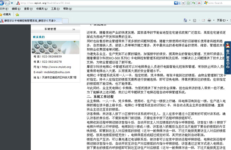Screen dimensions: 231x150
Task: Click the green Refresh arrows button
Action: click(194, 3)
